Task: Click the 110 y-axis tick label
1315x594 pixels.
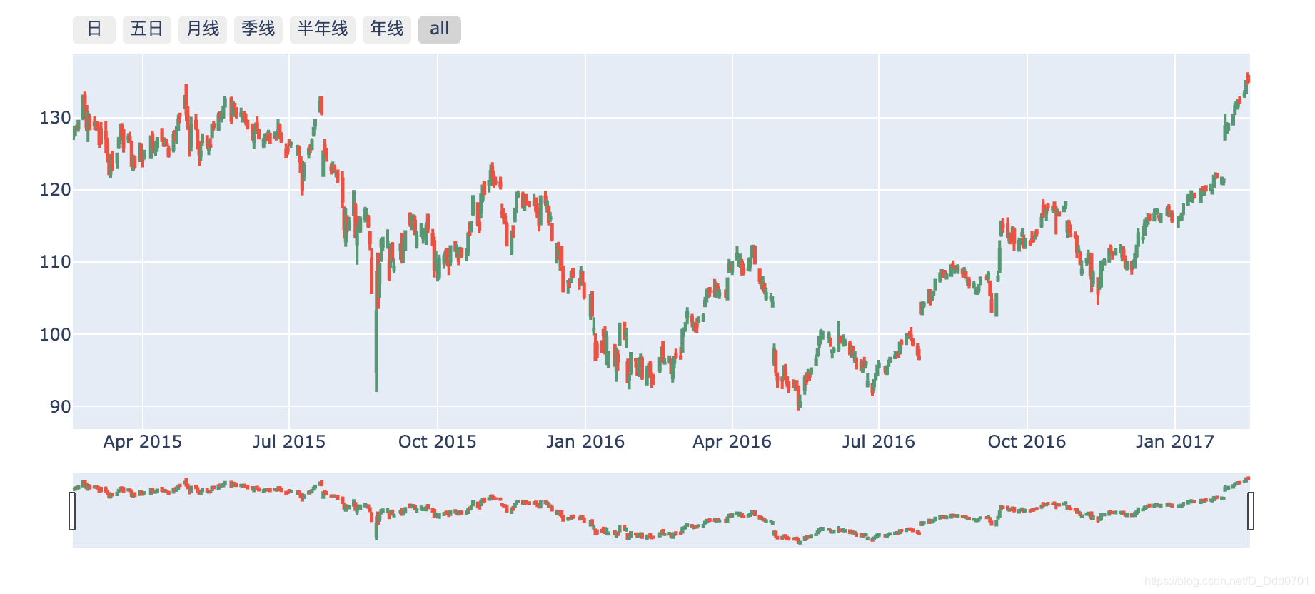Action: click(55, 262)
